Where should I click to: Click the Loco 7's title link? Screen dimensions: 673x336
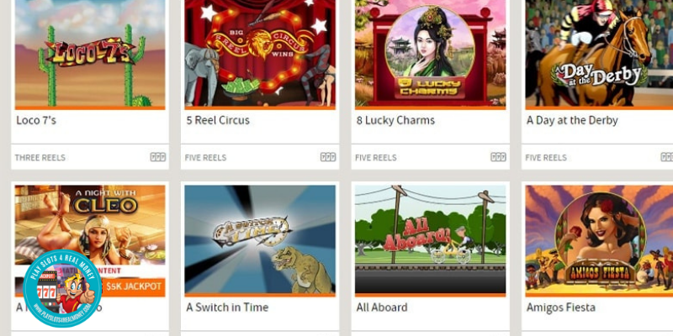[x=36, y=120]
